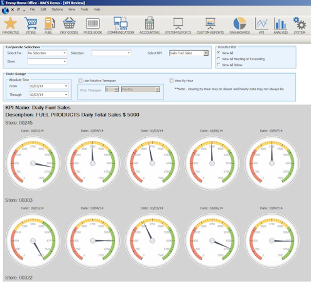Click the KPI Name: Daily Fuel Sales text
This screenshot has width=311, height=282.
click(38, 108)
